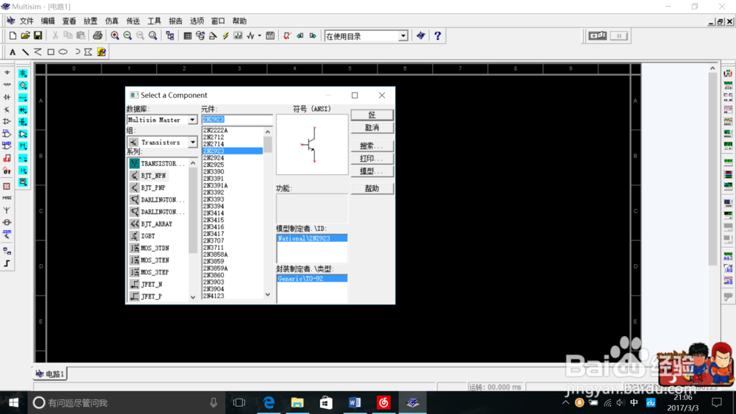736x414 pixels.
Task: Click the Zoom Out magnifier icon
Action: (127, 35)
